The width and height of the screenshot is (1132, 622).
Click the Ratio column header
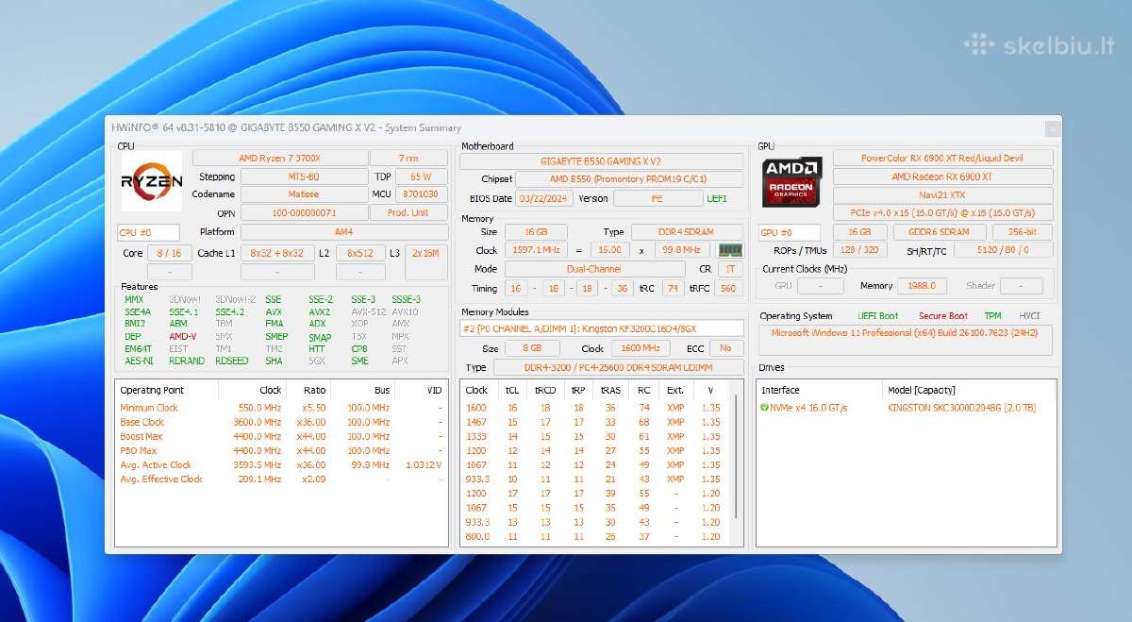[x=314, y=390]
